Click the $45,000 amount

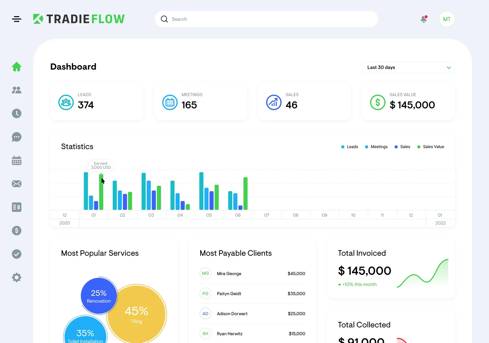(x=296, y=274)
